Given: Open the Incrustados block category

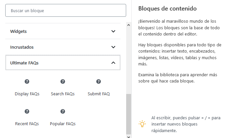Looking at the screenshot, I should click(63, 47).
